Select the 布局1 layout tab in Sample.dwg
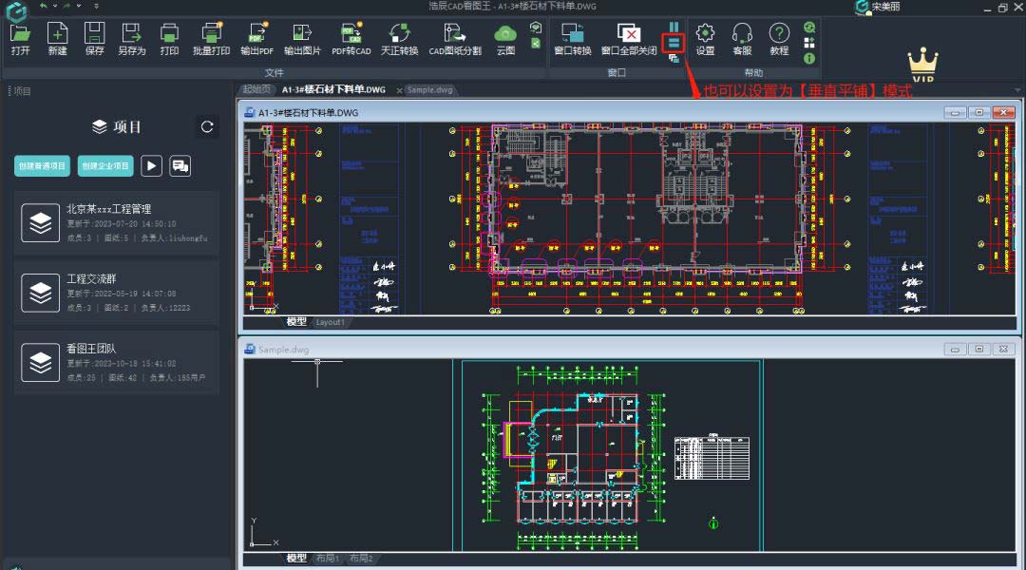This screenshot has width=1026, height=570. coord(327,559)
